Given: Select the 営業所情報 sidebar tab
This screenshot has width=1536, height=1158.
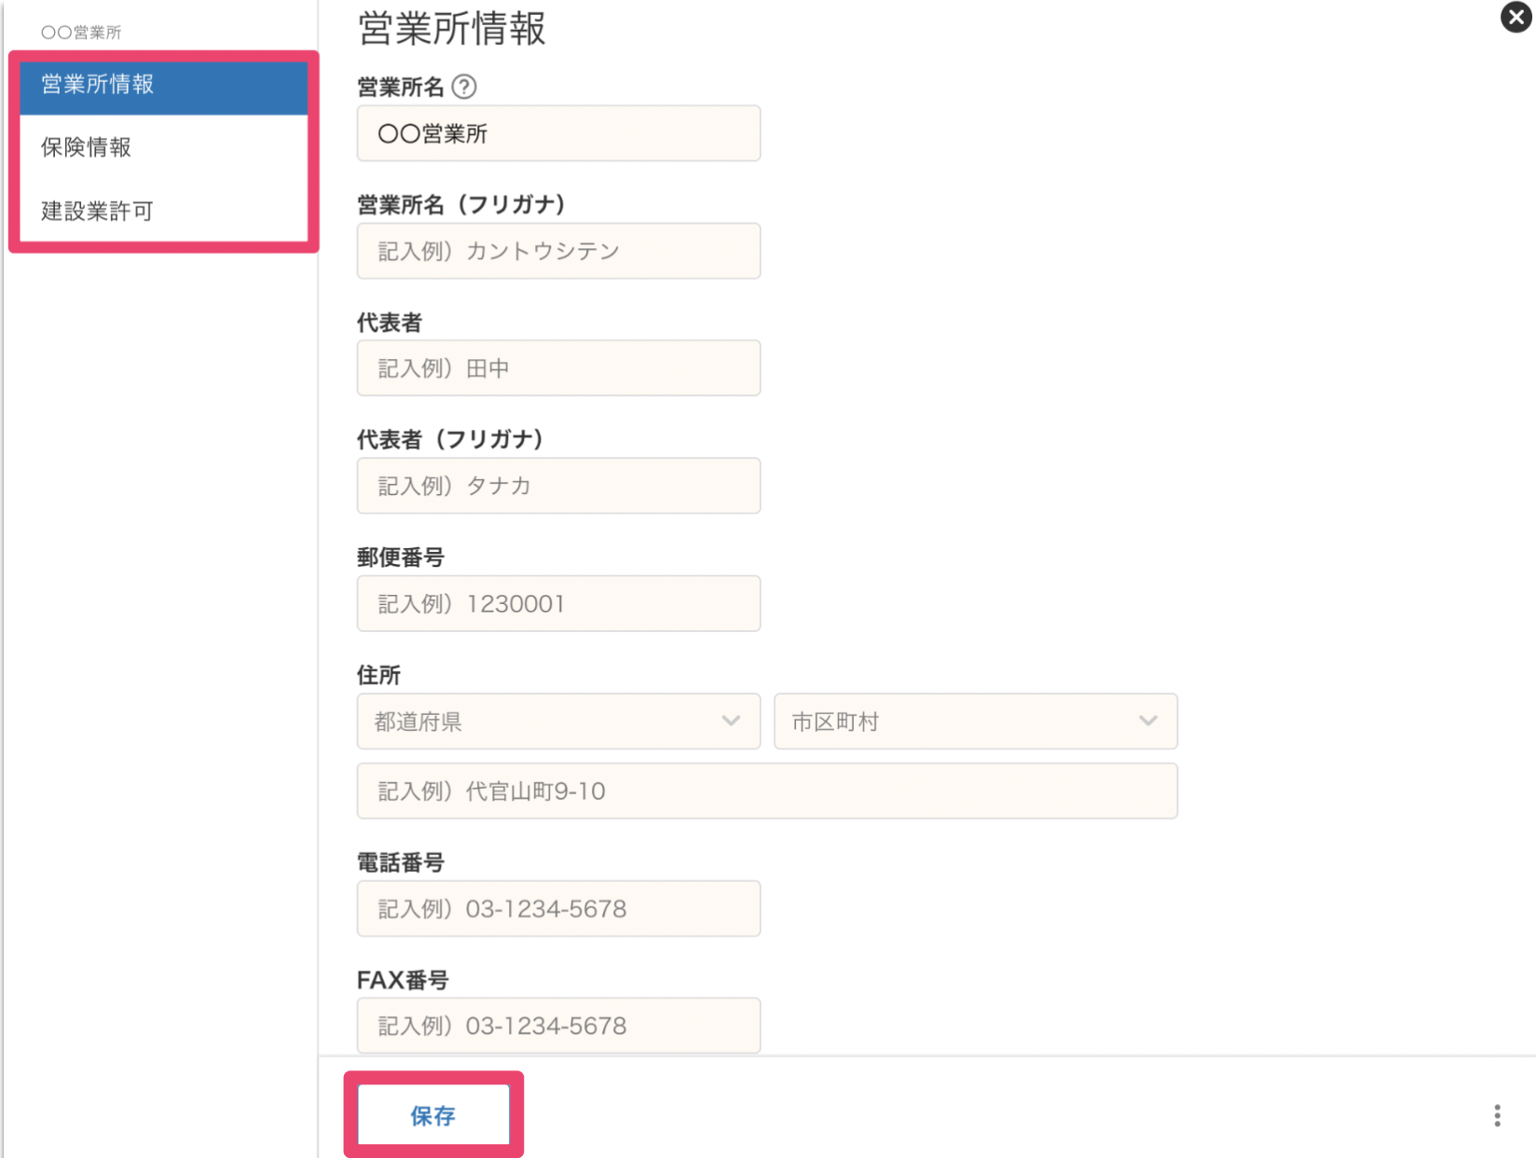Looking at the screenshot, I should point(164,85).
